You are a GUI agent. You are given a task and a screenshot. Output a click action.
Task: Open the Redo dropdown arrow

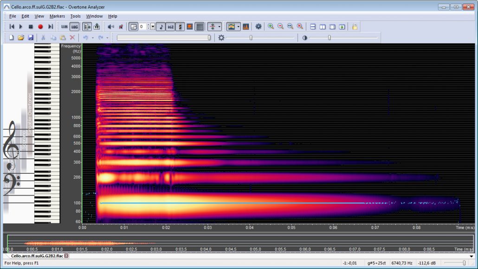coord(107,37)
